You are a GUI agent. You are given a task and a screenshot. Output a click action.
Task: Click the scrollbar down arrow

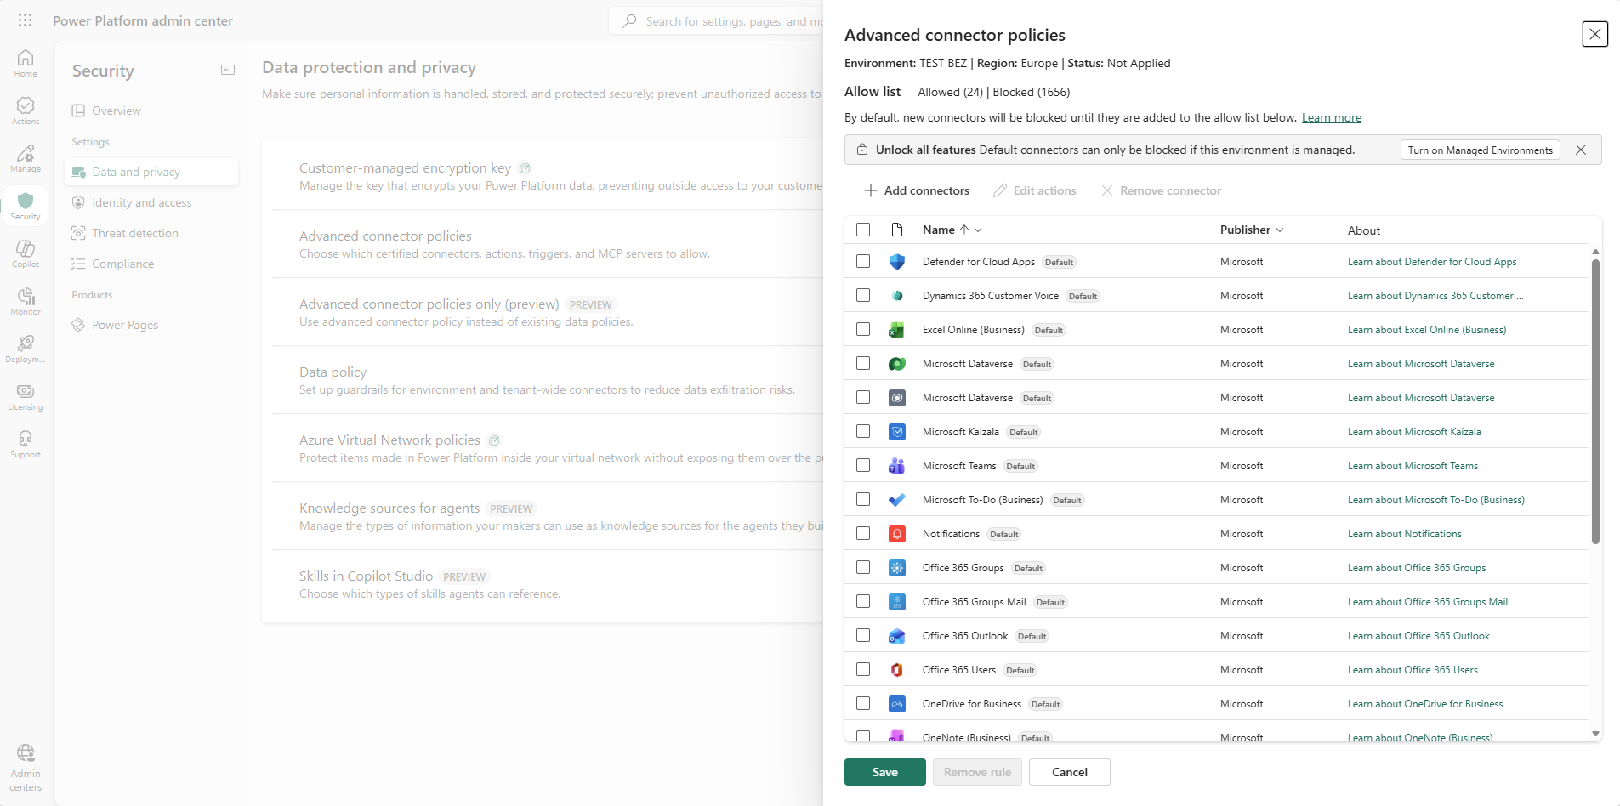[1595, 734]
